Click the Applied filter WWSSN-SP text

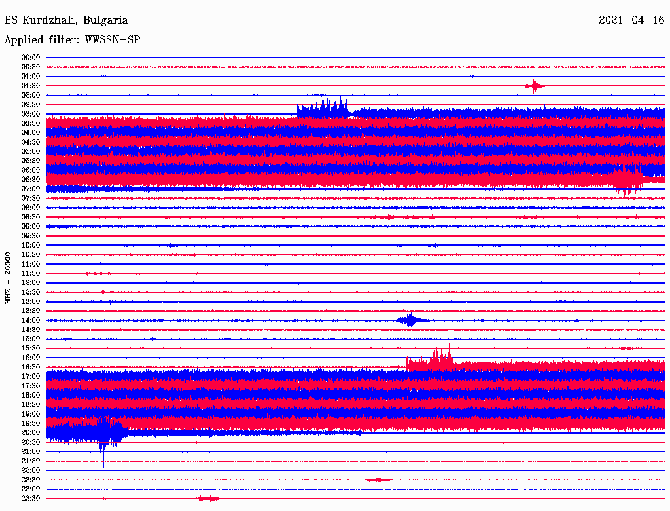pos(72,40)
